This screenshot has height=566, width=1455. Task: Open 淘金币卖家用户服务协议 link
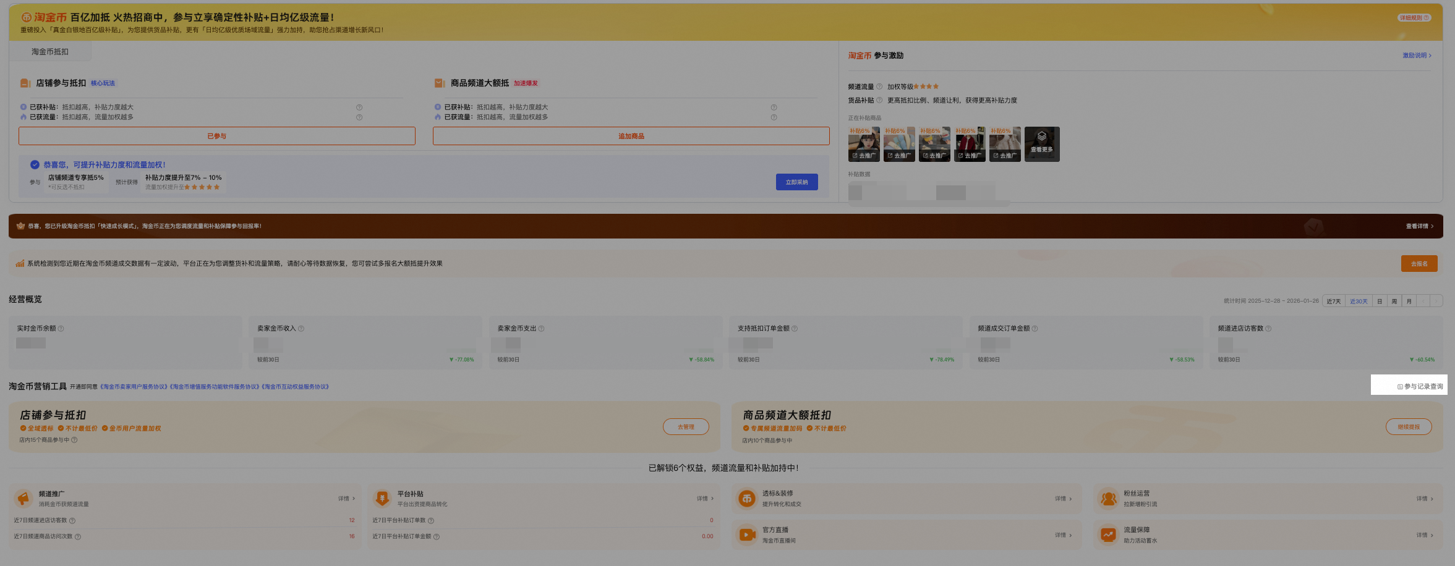click(134, 387)
